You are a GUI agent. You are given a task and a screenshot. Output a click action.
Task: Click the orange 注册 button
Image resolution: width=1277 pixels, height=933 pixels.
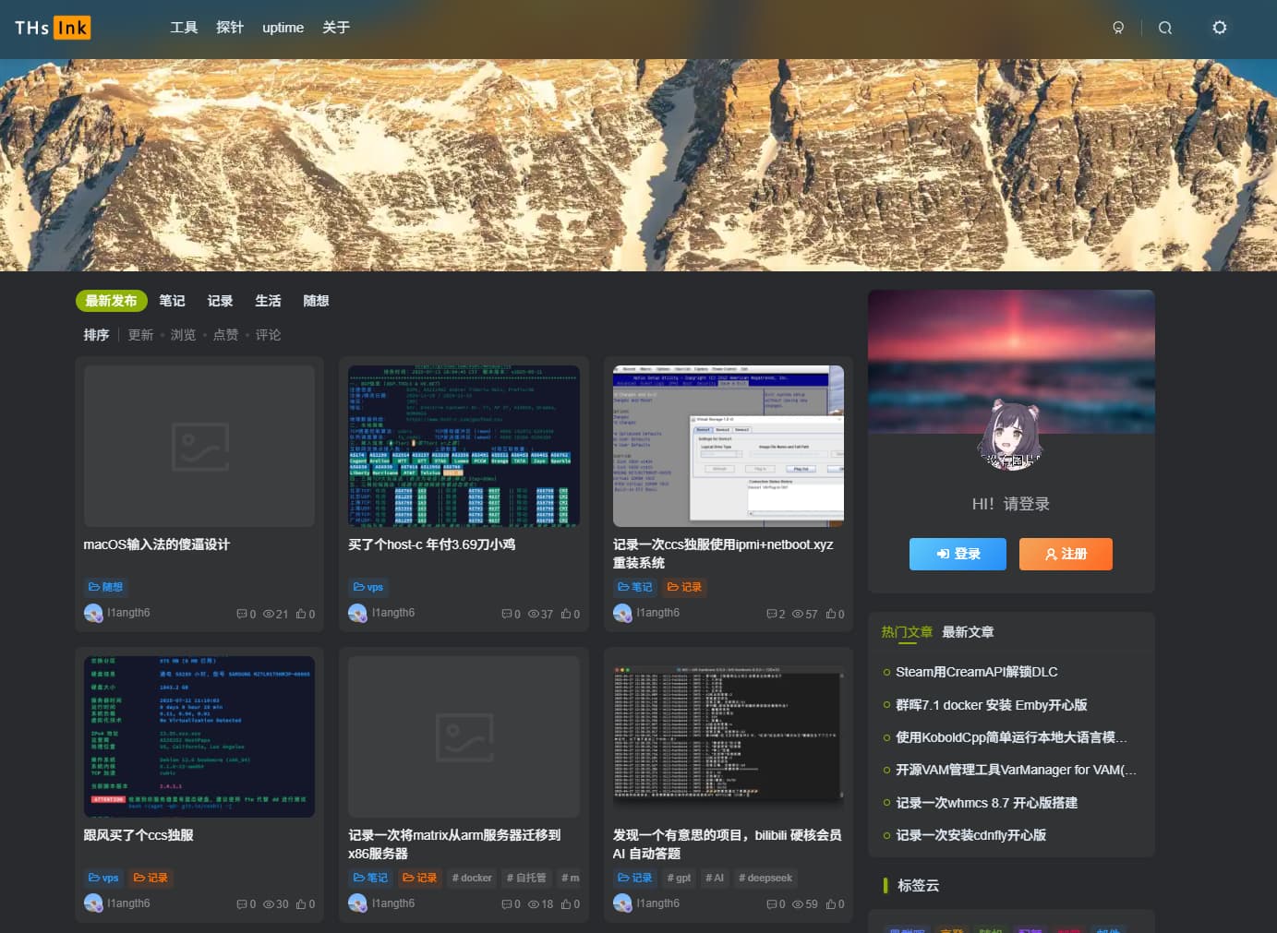1066,554
